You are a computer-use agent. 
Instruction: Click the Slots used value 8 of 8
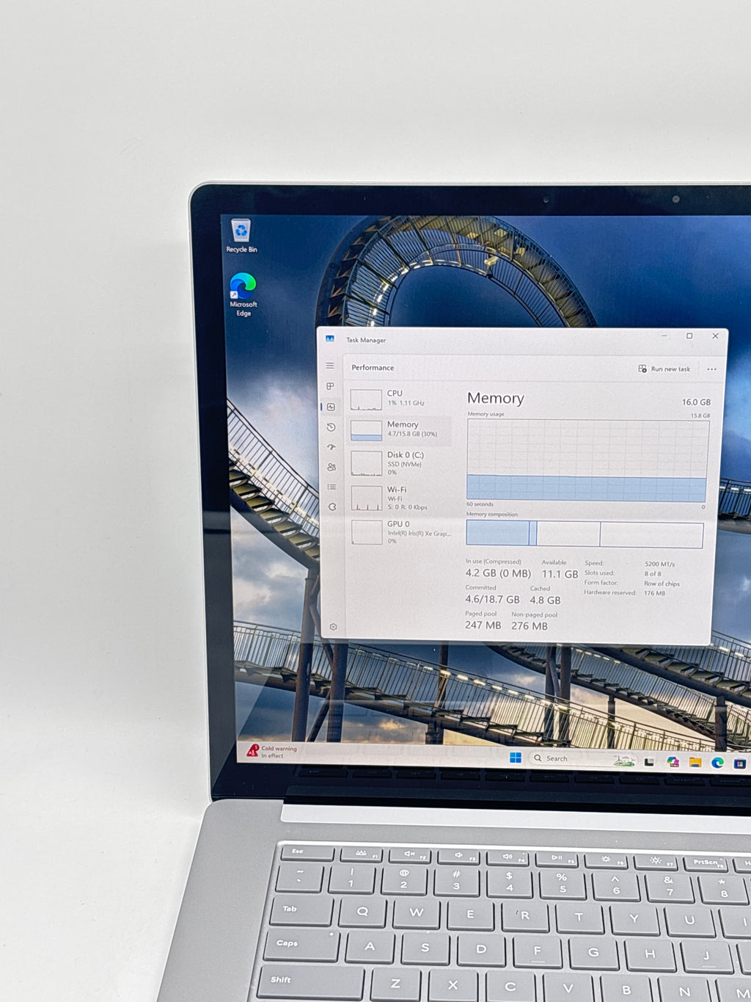(x=653, y=574)
